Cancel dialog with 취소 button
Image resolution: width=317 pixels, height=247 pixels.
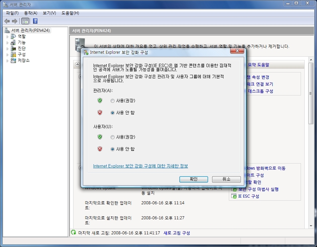[x=226, y=179]
